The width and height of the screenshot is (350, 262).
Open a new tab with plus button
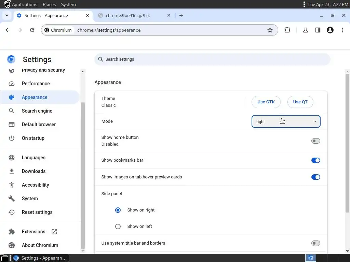pos(181,15)
